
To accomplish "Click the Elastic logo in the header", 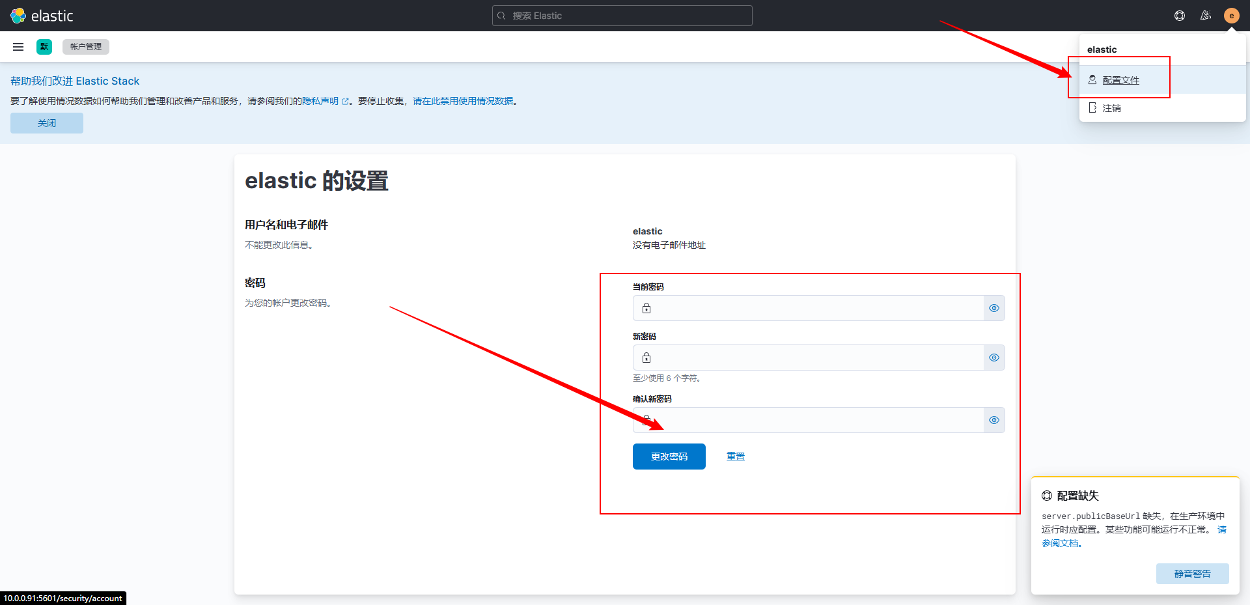I will pyautogui.click(x=42, y=16).
